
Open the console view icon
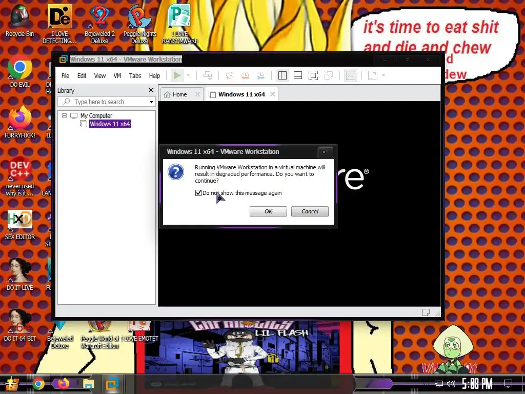point(351,75)
